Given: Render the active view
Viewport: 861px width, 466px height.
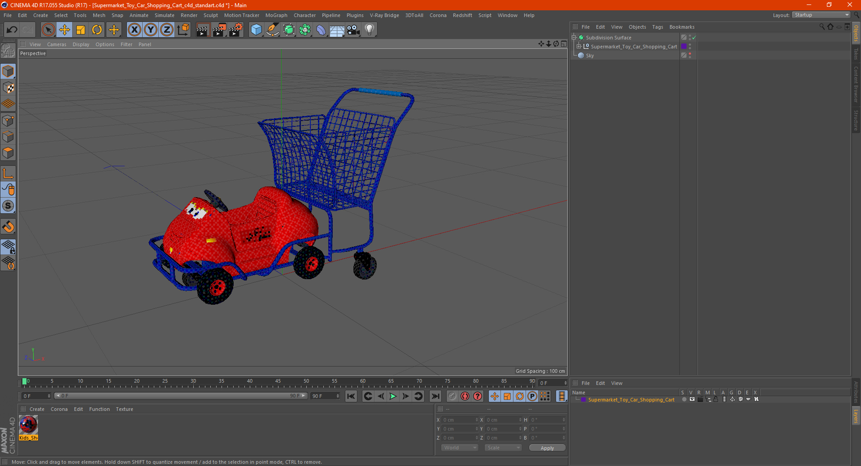Looking at the screenshot, I should click(x=203, y=30).
